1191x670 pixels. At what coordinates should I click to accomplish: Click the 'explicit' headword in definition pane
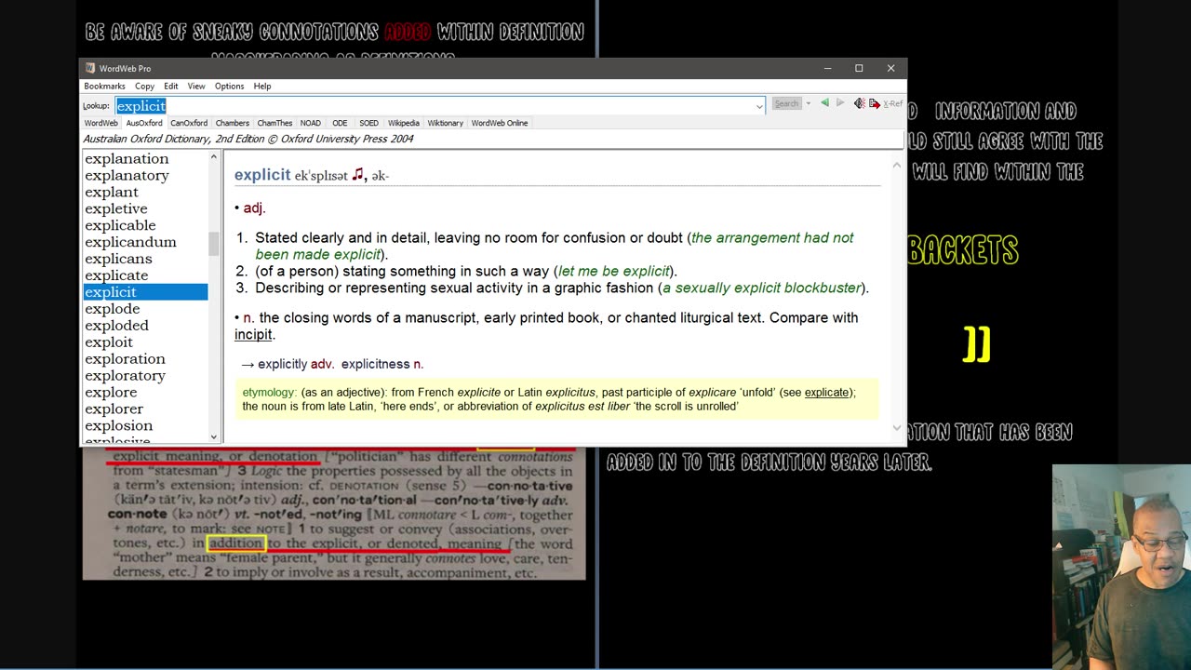coord(262,174)
